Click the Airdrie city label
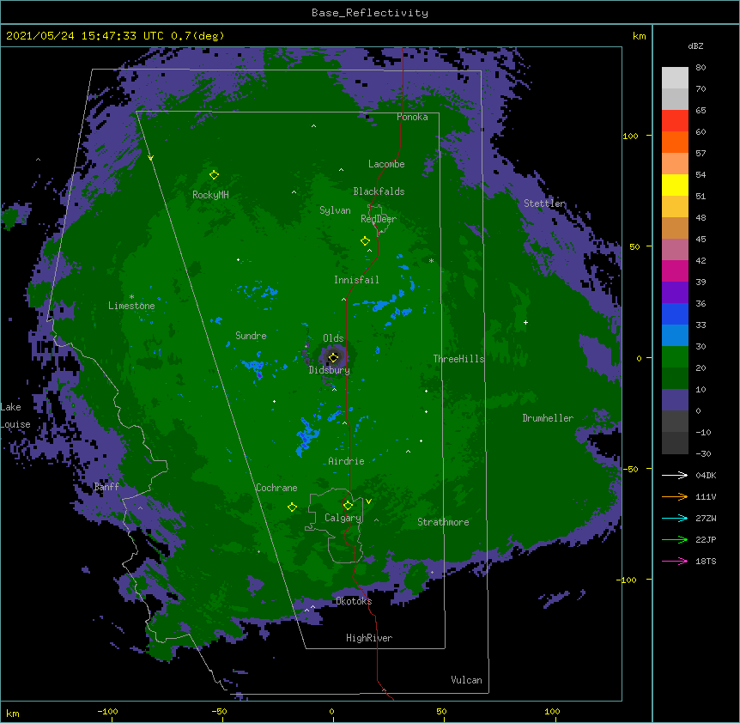This screenshot has width=740, height=723. pyautogui.click(x=347, y=461)
